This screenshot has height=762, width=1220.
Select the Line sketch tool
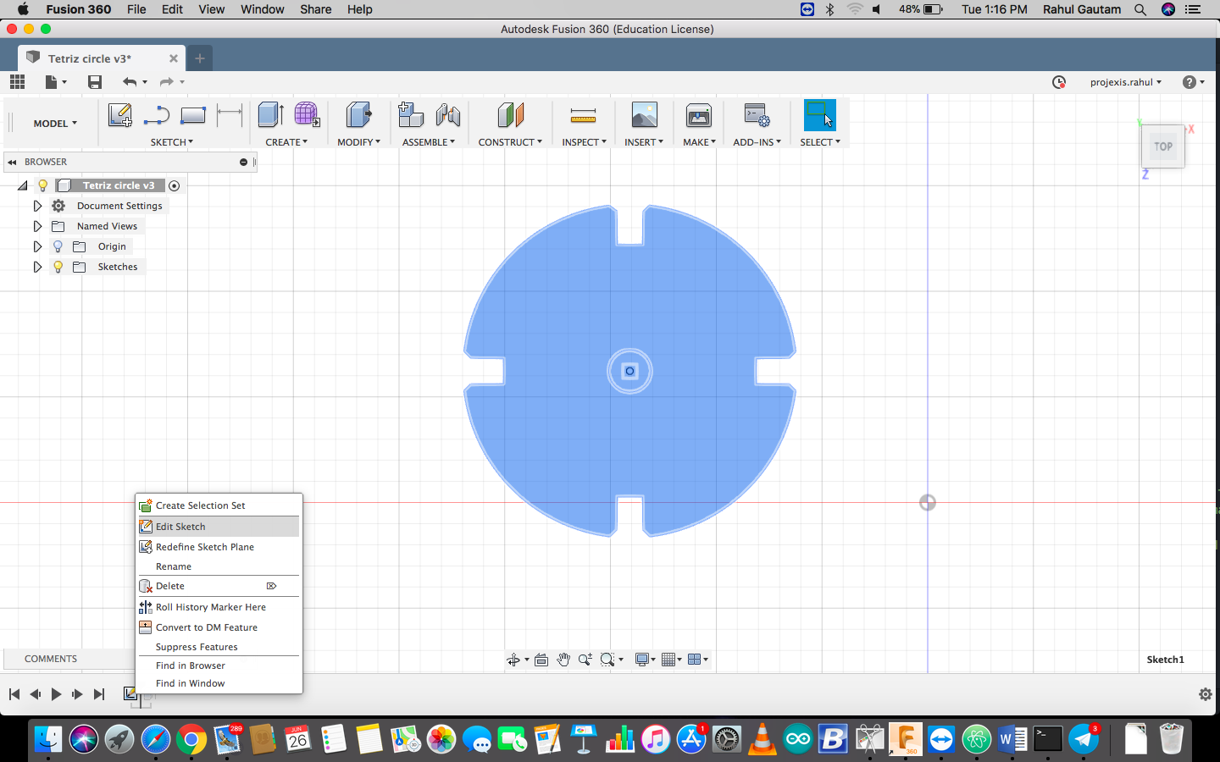[x=157, y=115]
